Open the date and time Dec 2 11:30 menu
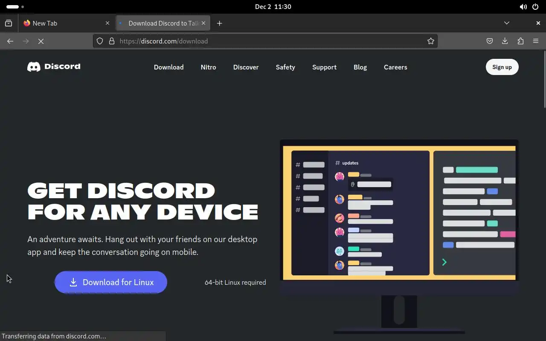The height and width of the screenshot is (341, 546). (273, 7)
